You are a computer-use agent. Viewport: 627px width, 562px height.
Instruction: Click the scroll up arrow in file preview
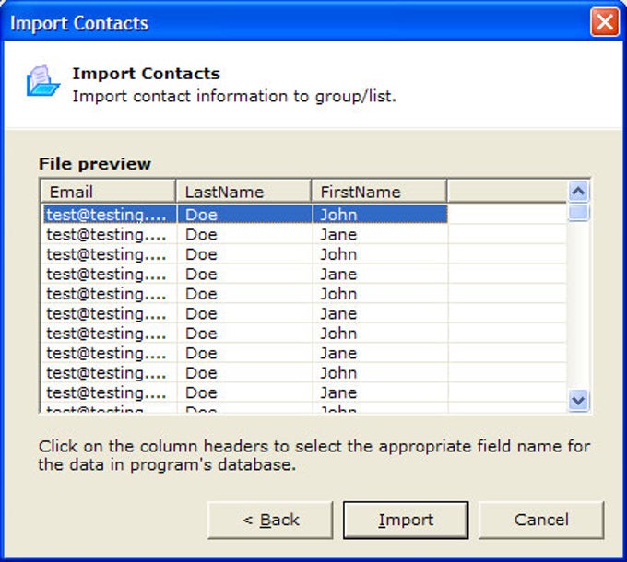tap(578, 192)
